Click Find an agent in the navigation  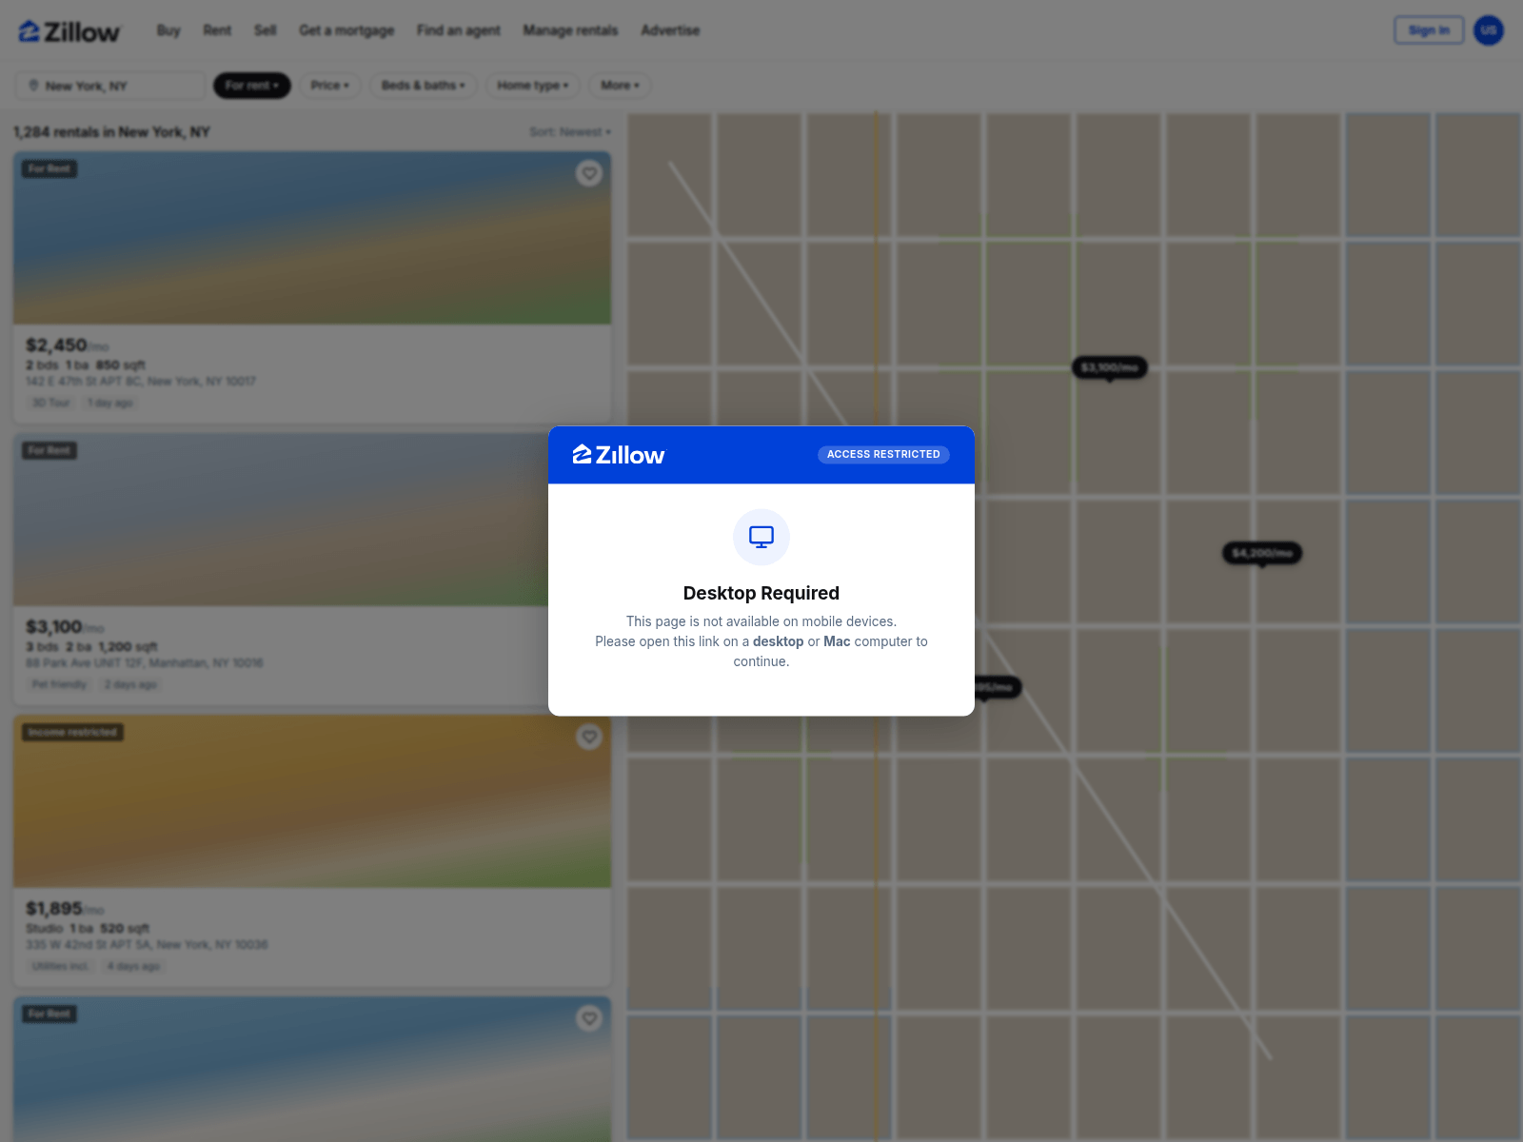(458, 30)
